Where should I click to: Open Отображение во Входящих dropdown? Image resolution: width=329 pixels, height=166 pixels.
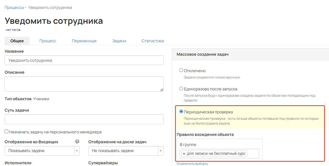(42, 151)
